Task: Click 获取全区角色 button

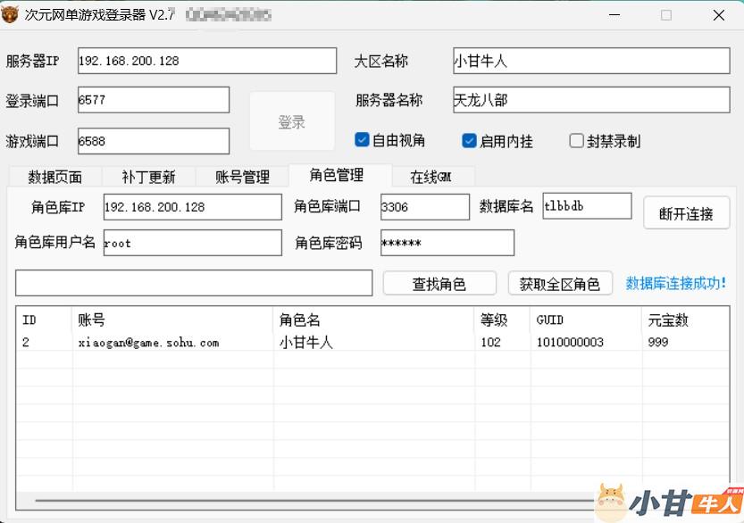Action: [560, 284]
